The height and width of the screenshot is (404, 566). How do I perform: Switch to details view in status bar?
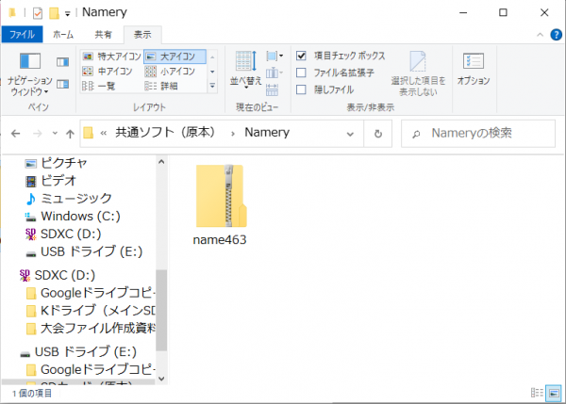click(x=537, y=393)
